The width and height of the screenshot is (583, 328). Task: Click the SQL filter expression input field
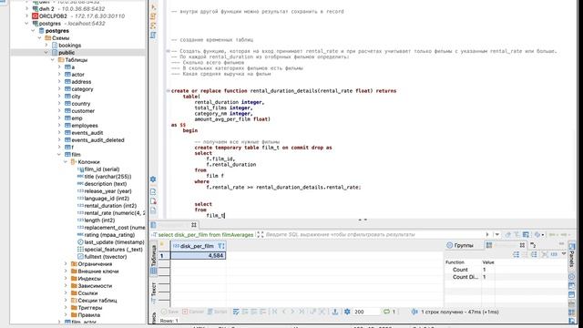click(374, 235)
